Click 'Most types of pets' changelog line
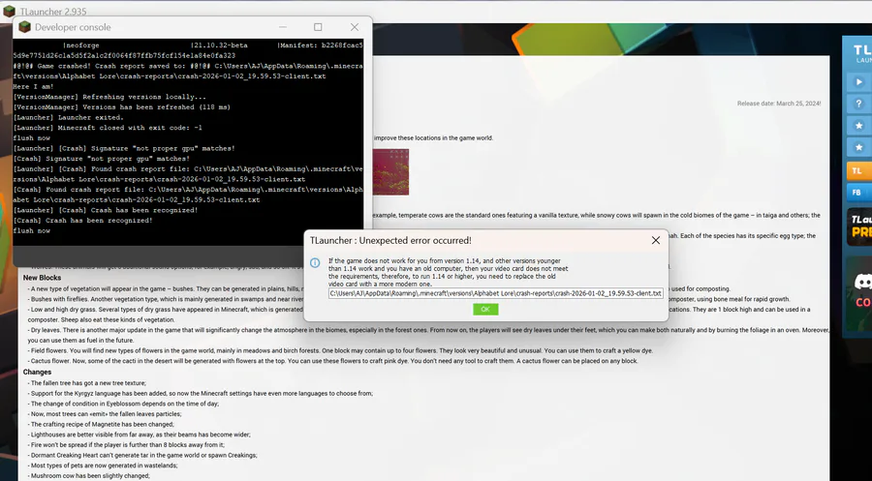Screen dimensions: 872x481 tap(104, 466)
